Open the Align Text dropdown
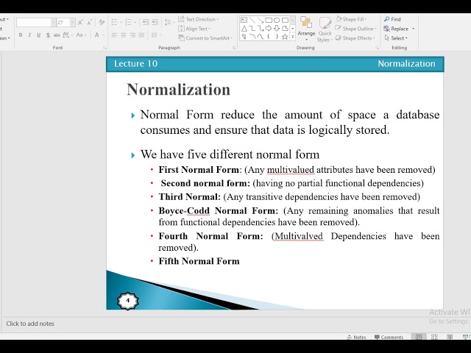Viewport: 471px width, 353px height. coord(194,29)
